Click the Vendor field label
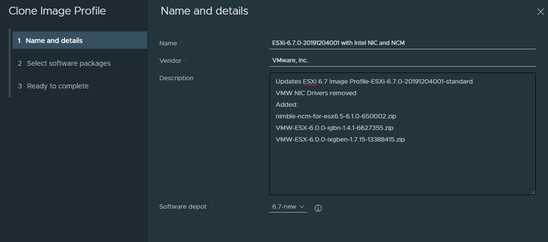This screenshot has width=548, height=242. tap(170, 61)
